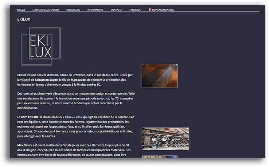Open the aluminium blade lamp thumbnail
The height and width of the screenshot is (167, 269).
coord(159,76)
